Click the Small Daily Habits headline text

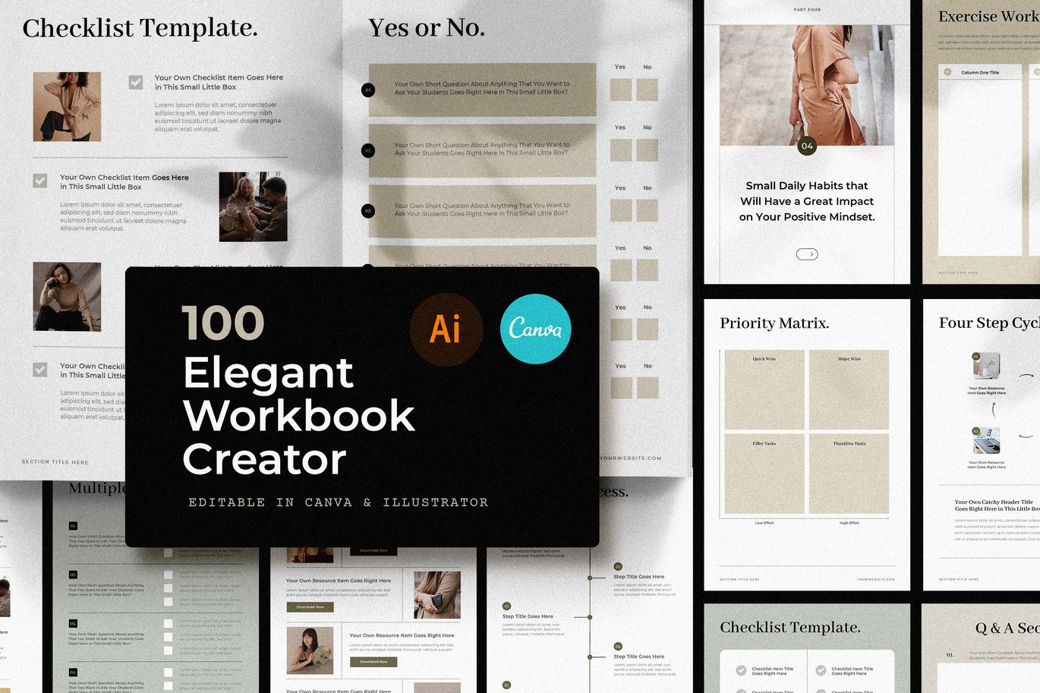click(807, 201)
